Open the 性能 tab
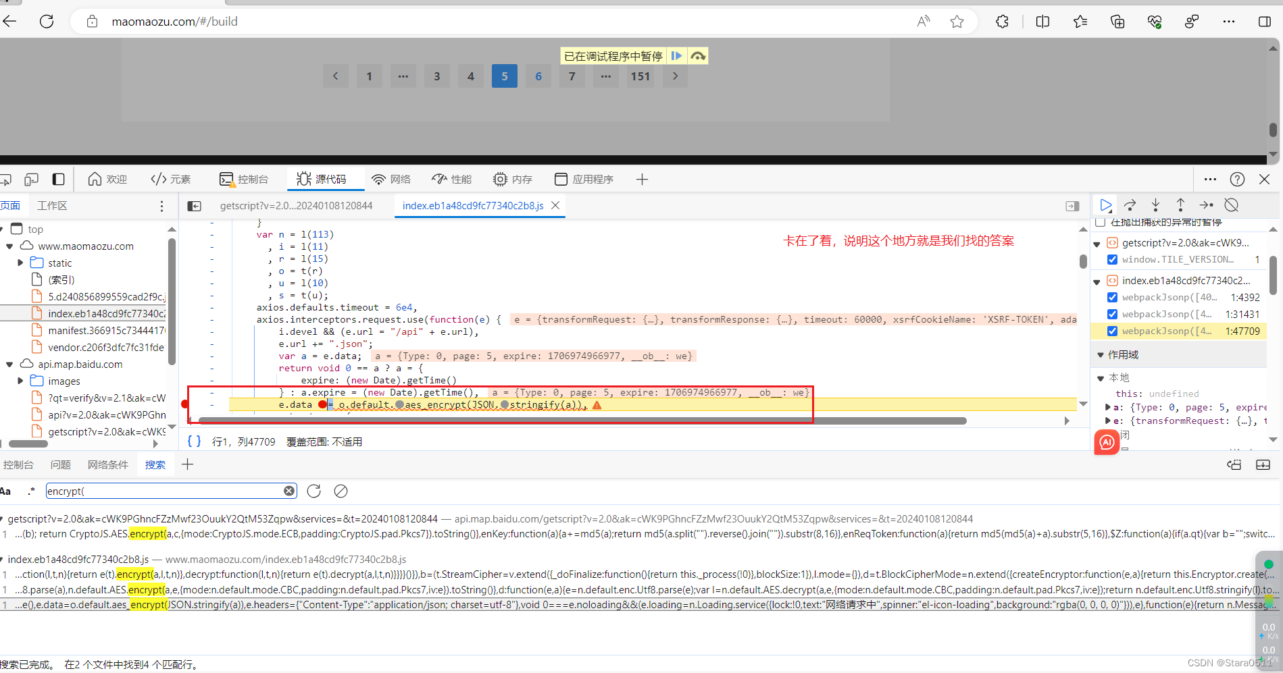This screenshot has width=1283, height=673. (452, 179)
